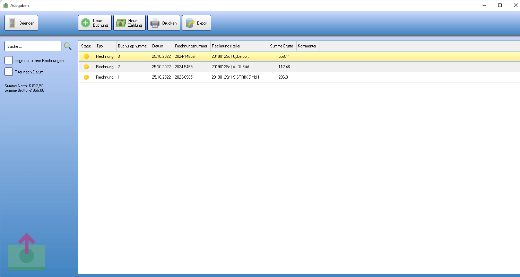Open Neue Zahlung to add a payment
Viewport: 520px width, 277px height.
[x=129, y=23]
